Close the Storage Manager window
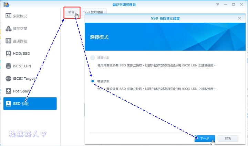 [x=241, y=4]
